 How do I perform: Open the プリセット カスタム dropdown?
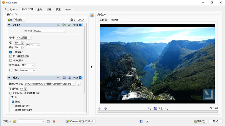[x=50, y=31]
